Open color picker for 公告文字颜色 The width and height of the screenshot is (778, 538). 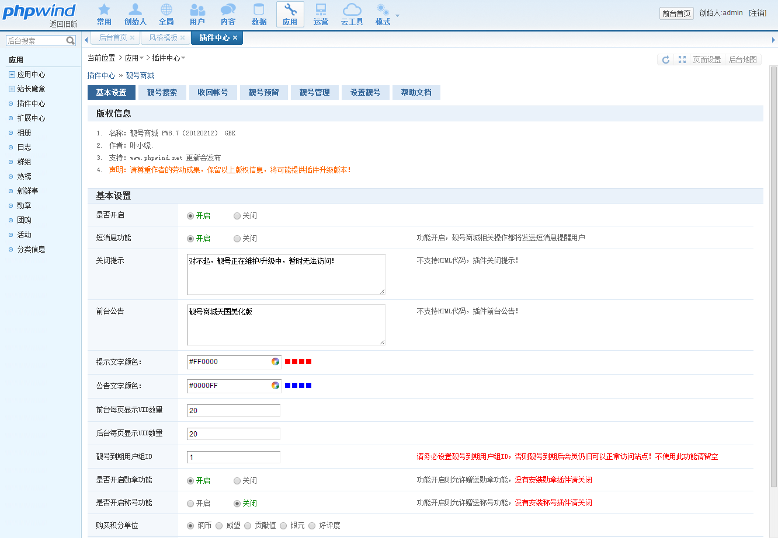point(275,386)
